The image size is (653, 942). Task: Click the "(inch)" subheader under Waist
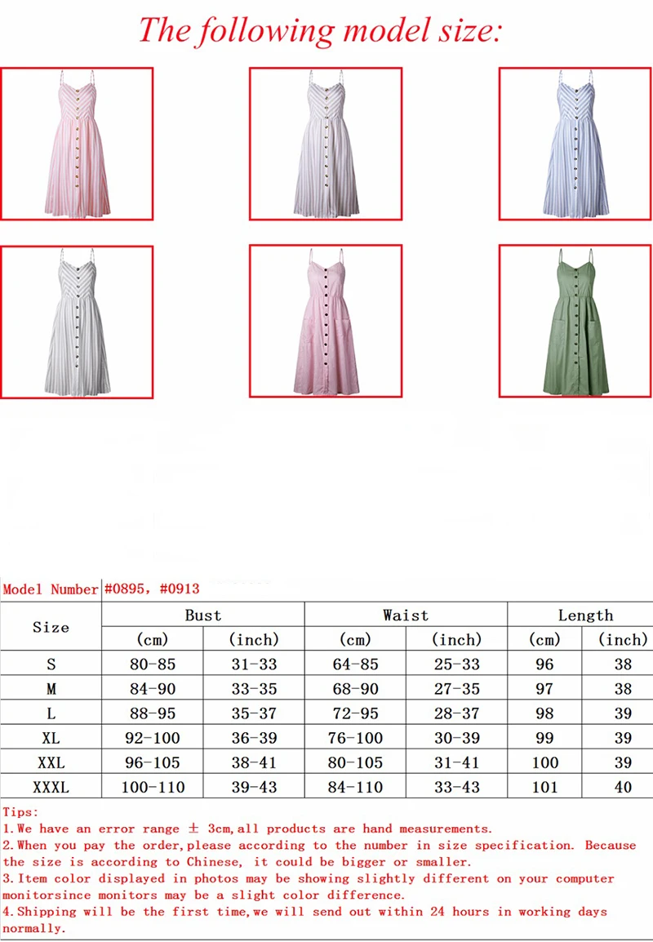456,639
